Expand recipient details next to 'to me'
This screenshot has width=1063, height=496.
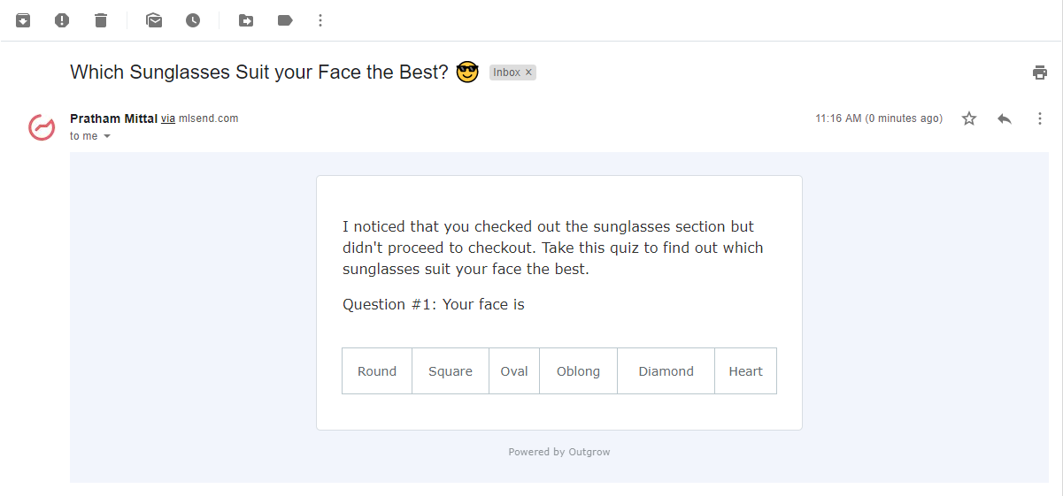pos(107,136)
